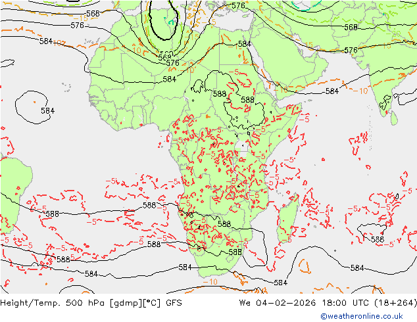This screenshot has width=417, height=322.
Task: Click the 584 label over the Arabian Sea
Action: pyautogui.click(x=332, y=91)
